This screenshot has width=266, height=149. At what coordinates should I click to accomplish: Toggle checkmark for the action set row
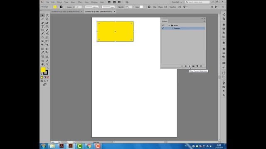163,25
